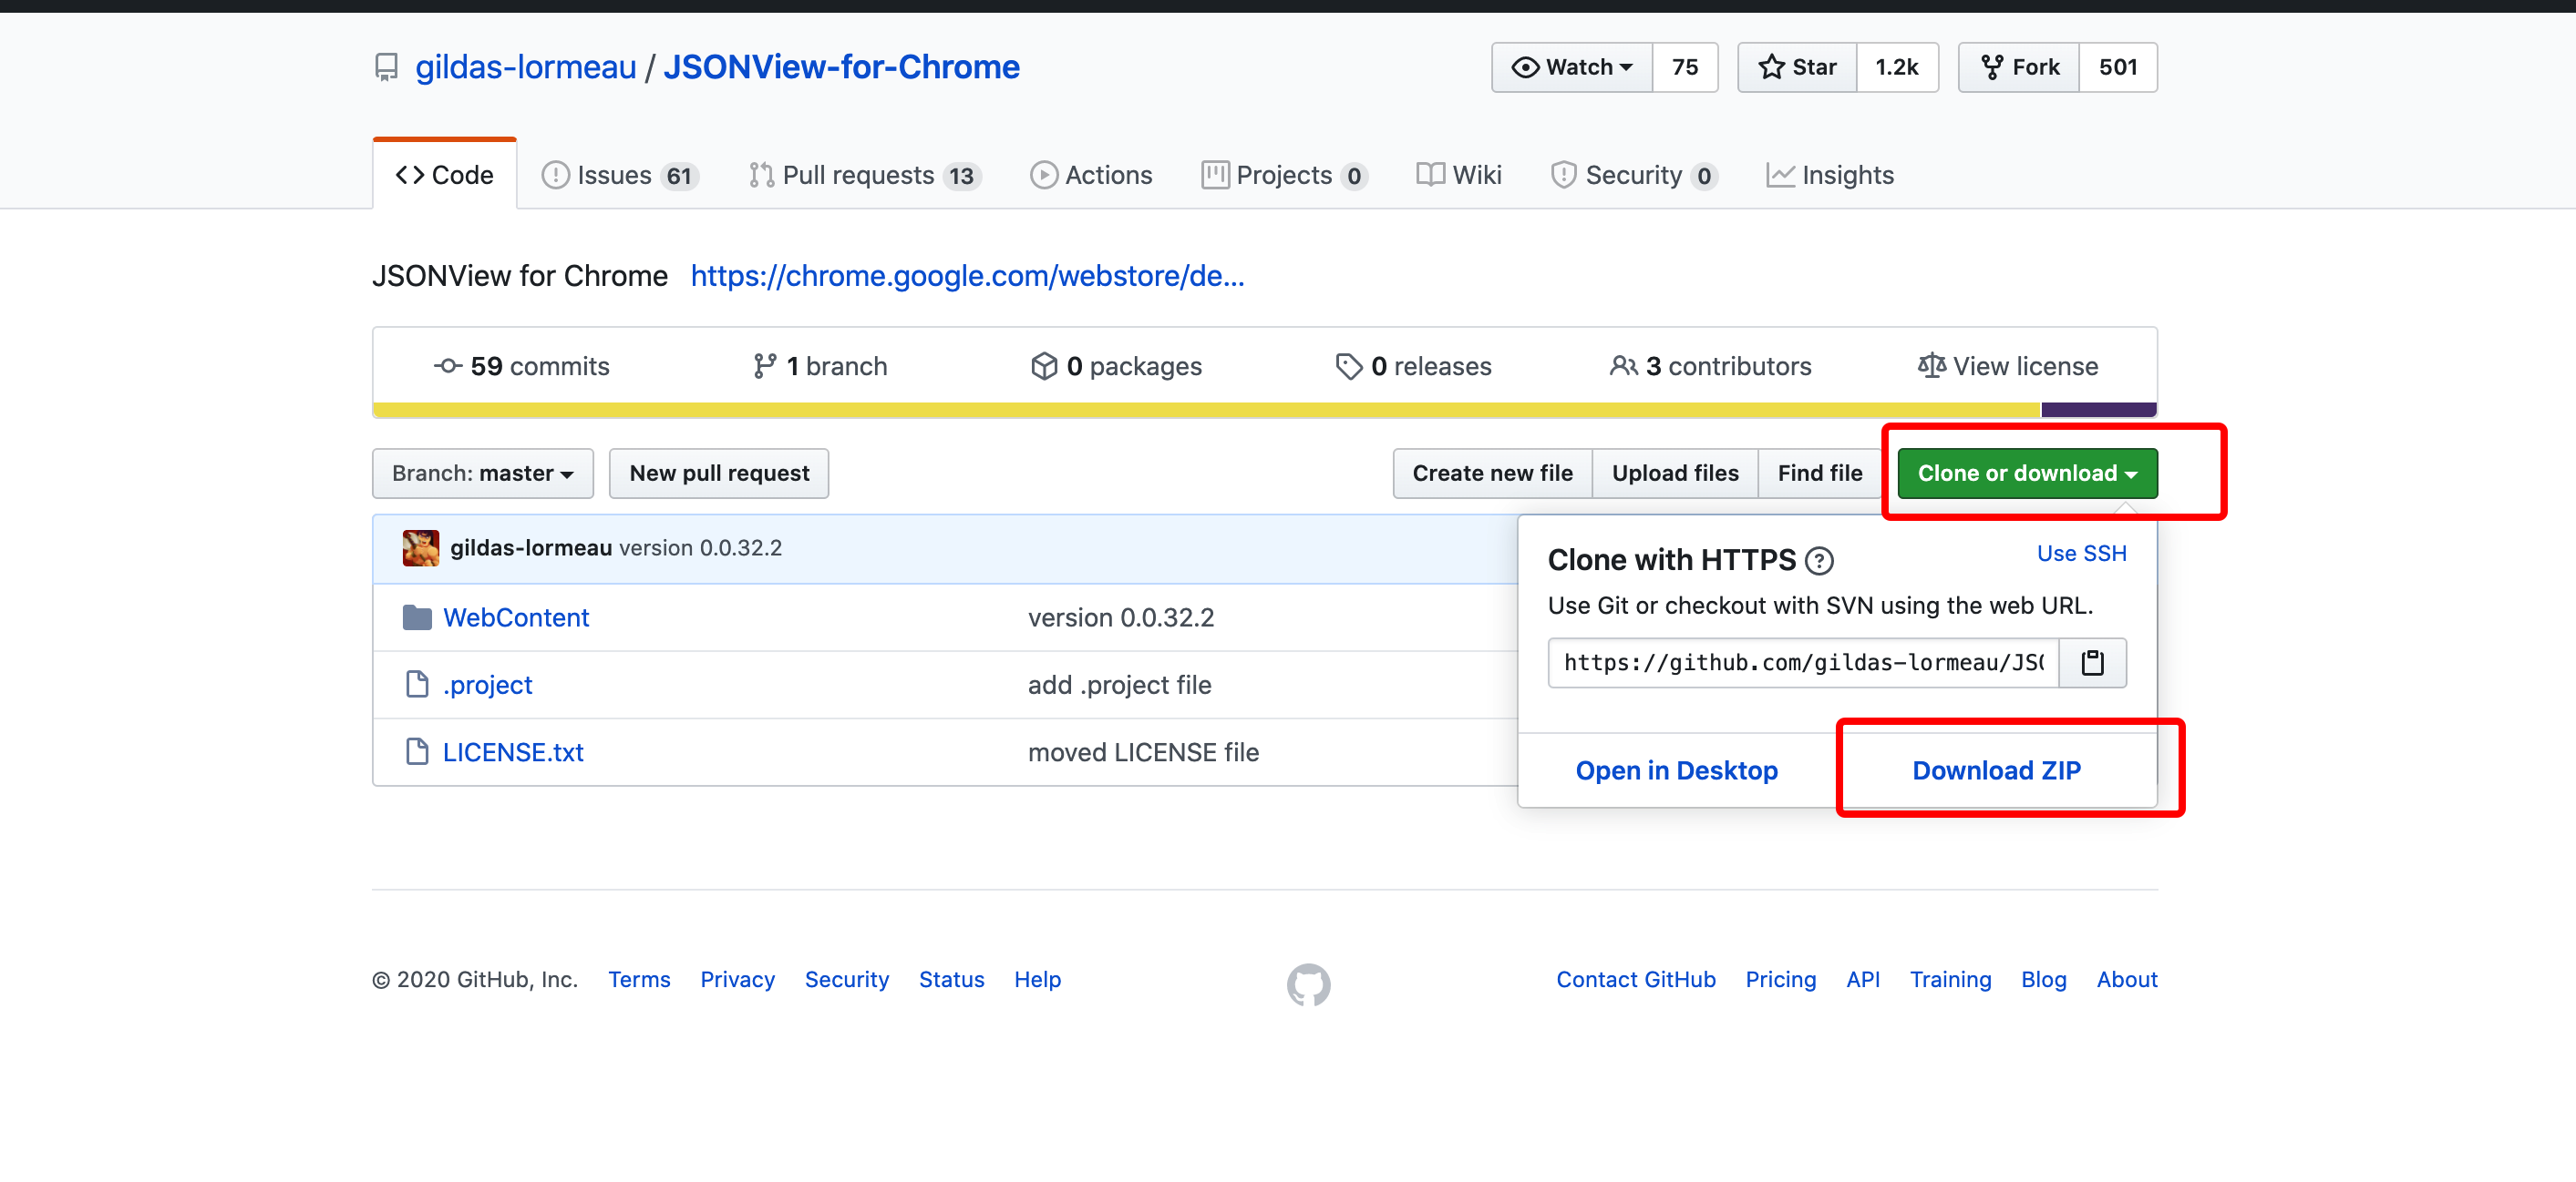The width and height of the screenshot is (2576, 1182).
Task: Click the help question mark beside Clone with HTTPS
Action: pos(1819,561)
